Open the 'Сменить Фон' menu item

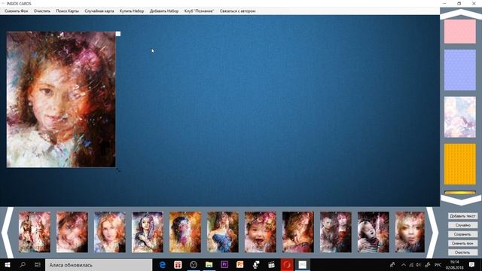[x=17, y=11]
